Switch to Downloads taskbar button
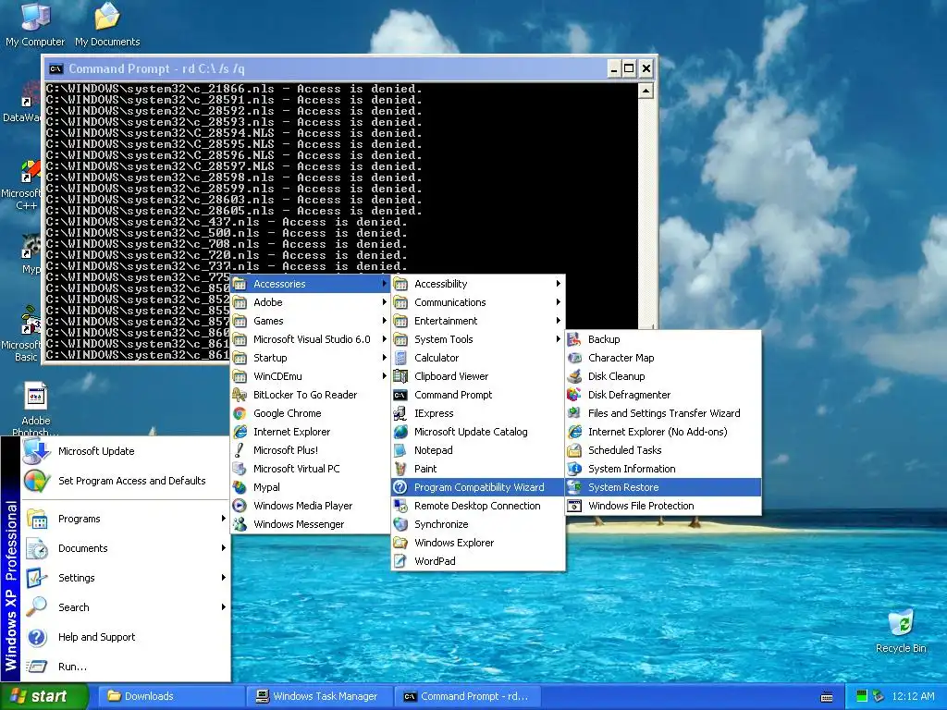This screenshot has height=710, width=947. [x=169, y=696]
